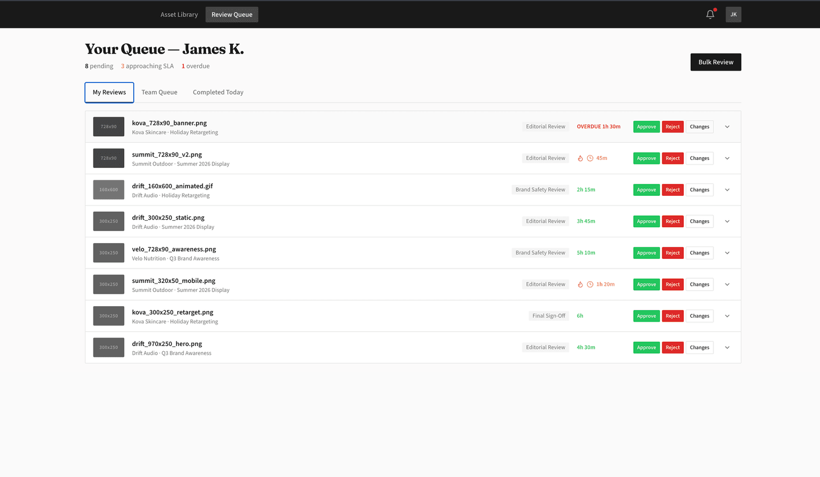
Task: Expand the velo_728x90_awareness.png row
Action: [x=727, y=253]
